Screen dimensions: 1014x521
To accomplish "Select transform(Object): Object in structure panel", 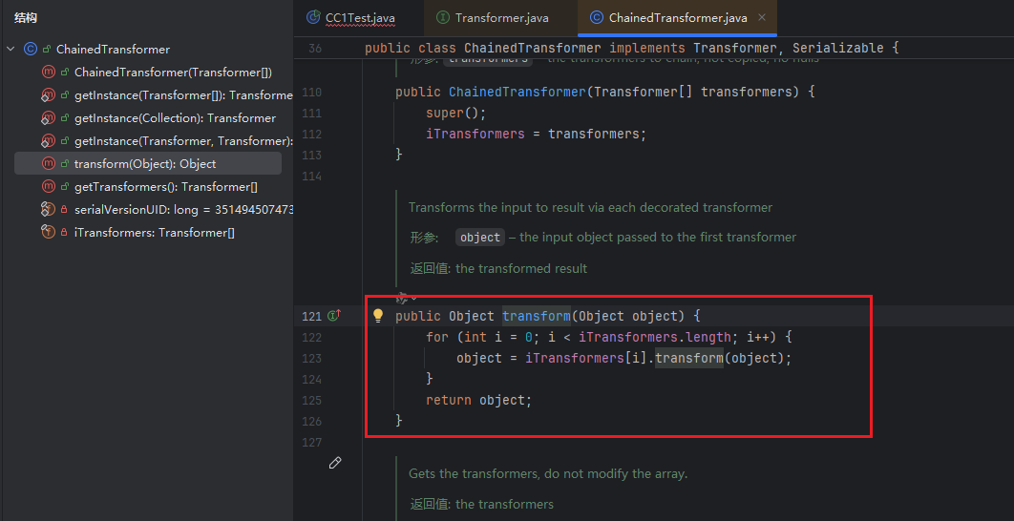I will pos(145,164).
